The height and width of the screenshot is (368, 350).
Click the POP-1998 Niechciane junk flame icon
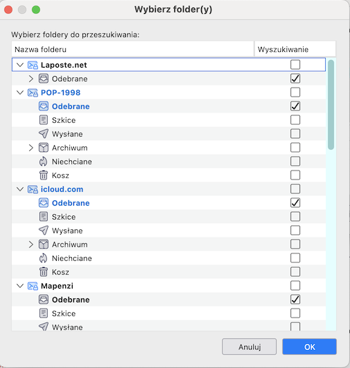(x=44, y=162)
